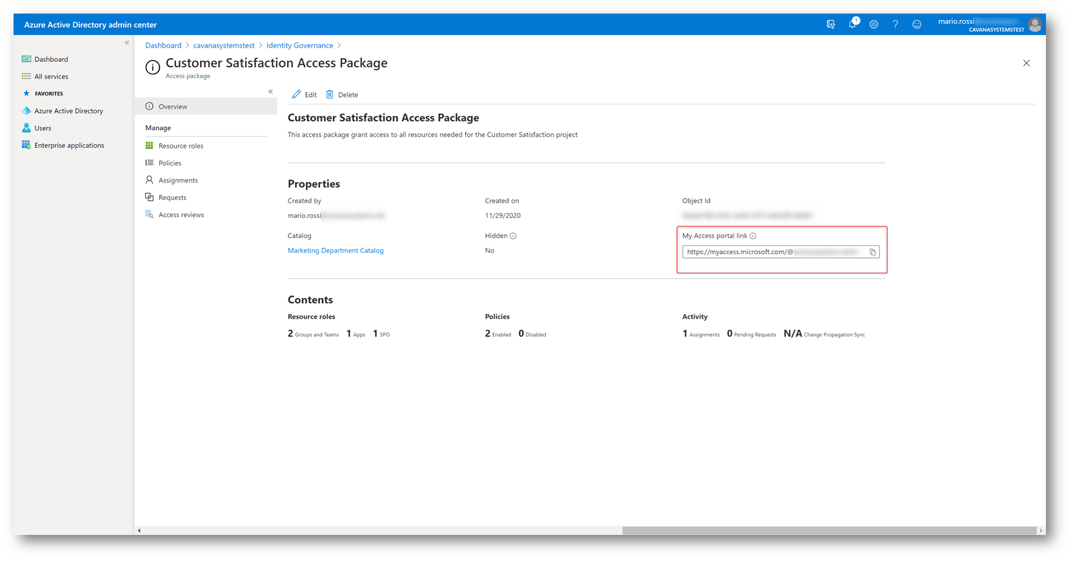The image size is (1073, 562).
Task: Click the Access reviews icon
Action: click(x=150, y=215)
